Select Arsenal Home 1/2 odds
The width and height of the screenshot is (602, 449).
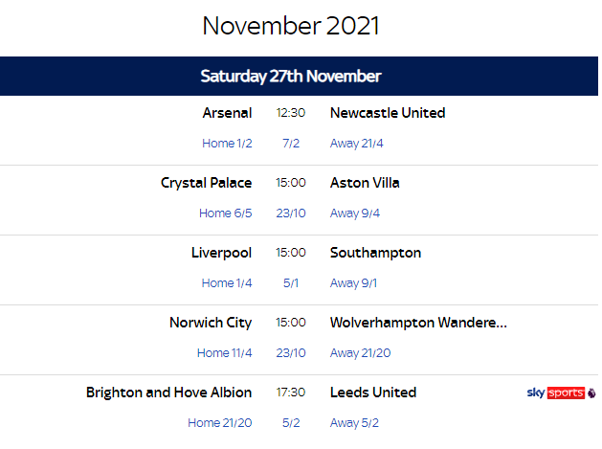point(227,144)
